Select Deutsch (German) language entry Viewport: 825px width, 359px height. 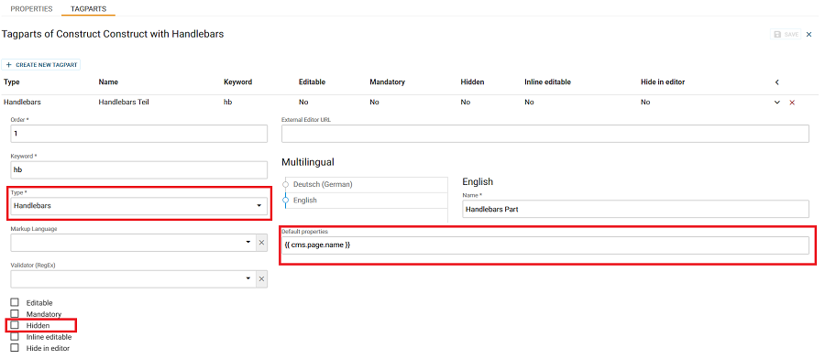(x=323, y=184)
